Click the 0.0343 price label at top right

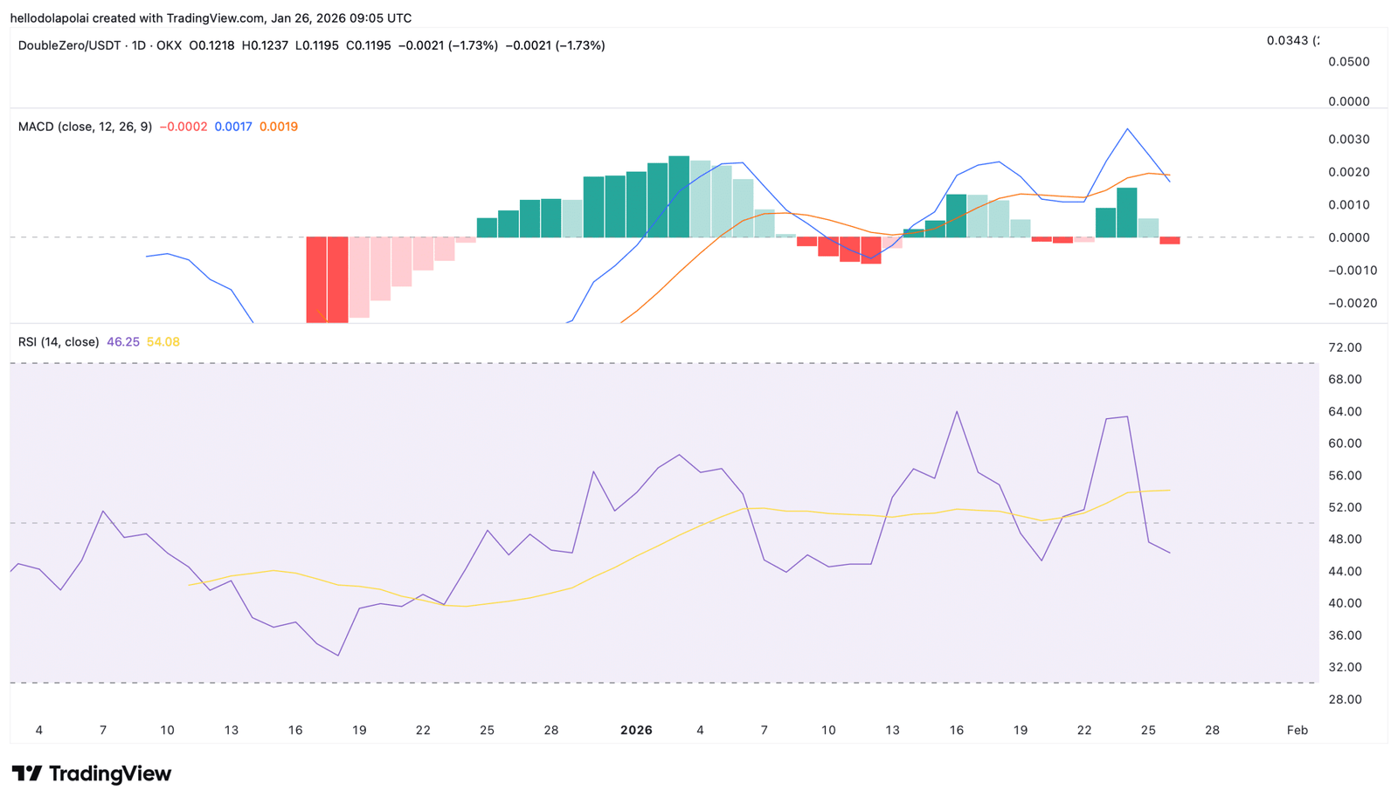(x=1291, y=40)
